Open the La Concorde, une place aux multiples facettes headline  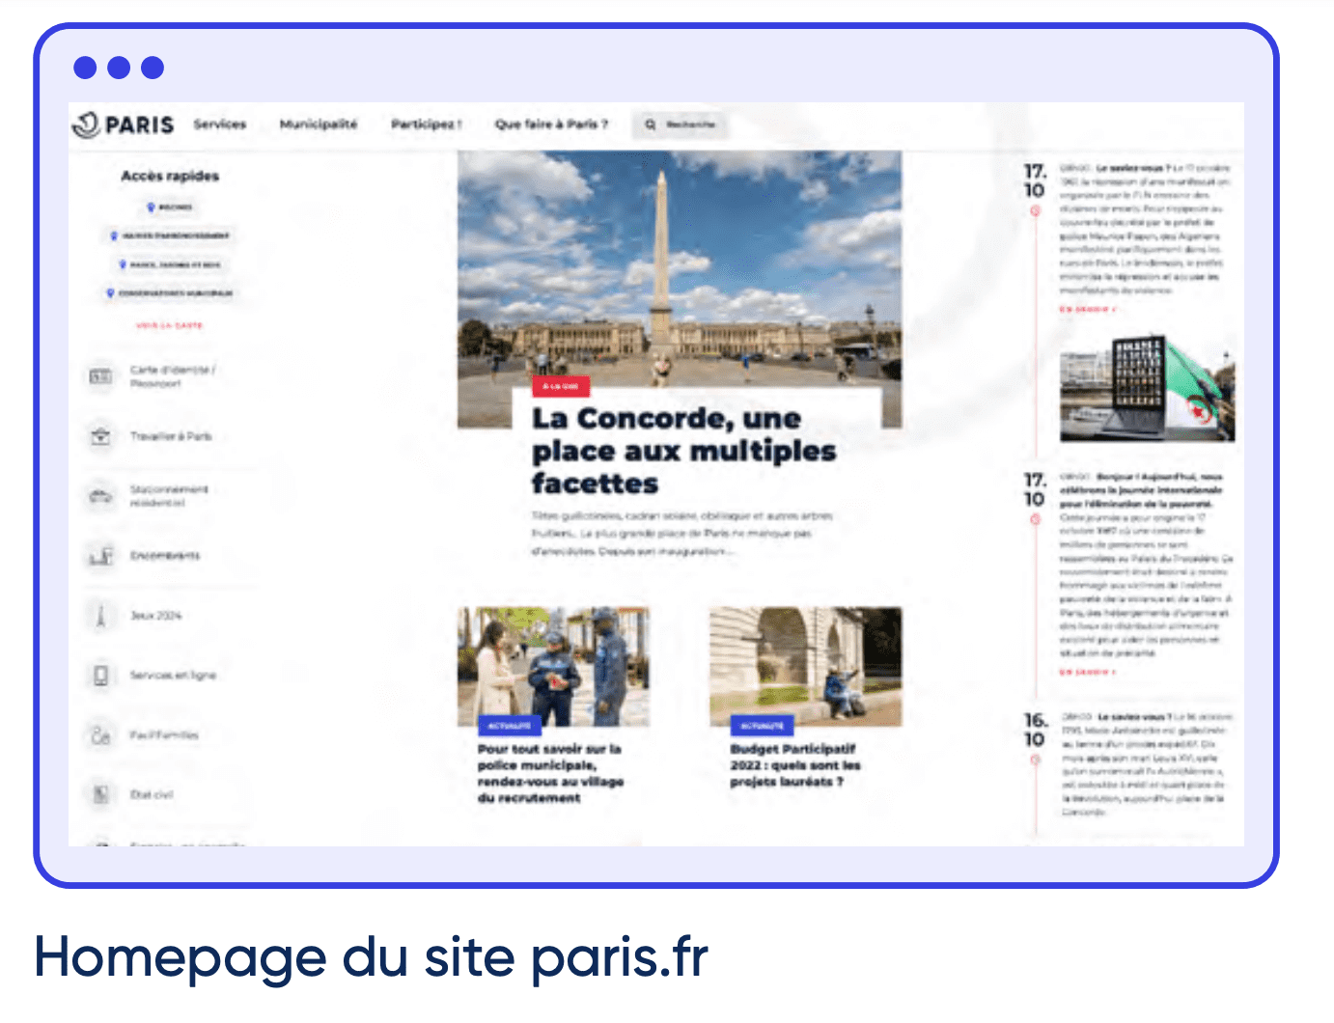pos(683,451)
